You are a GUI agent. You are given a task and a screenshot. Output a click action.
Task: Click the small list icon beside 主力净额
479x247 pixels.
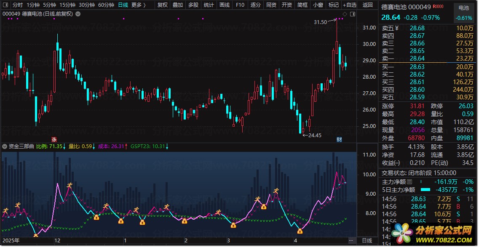click(x=410, y=182)
